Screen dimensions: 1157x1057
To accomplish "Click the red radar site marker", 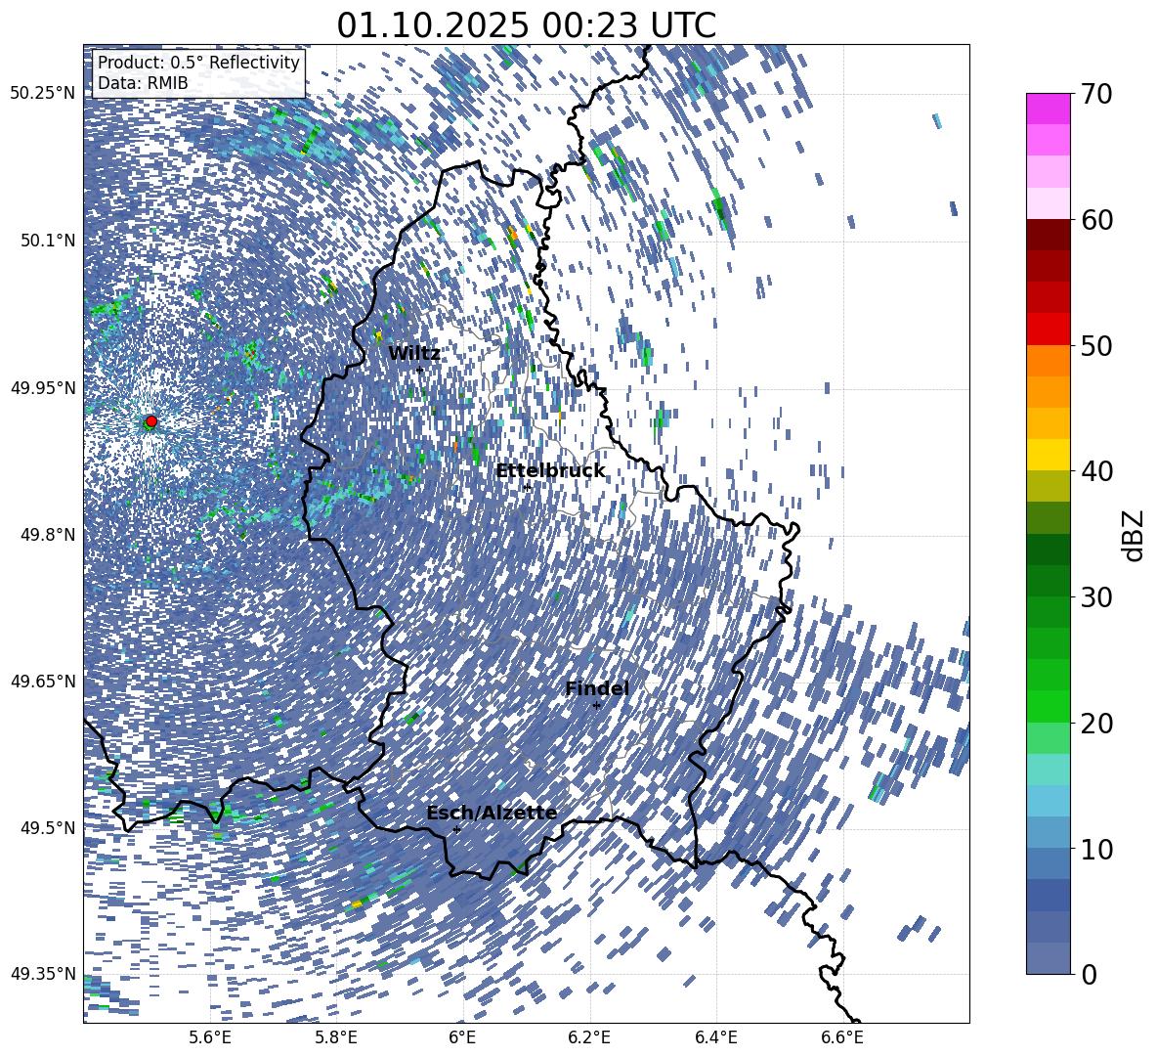I will point(151,421).
